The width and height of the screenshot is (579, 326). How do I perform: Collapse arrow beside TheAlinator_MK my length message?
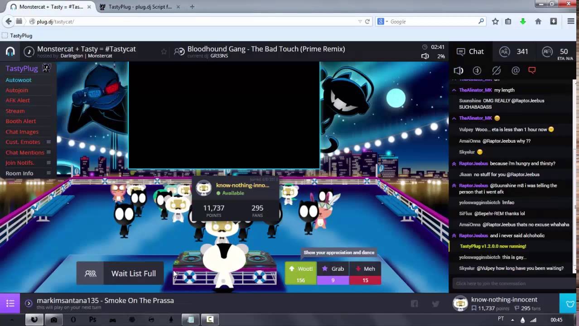[x=454, y=90]
